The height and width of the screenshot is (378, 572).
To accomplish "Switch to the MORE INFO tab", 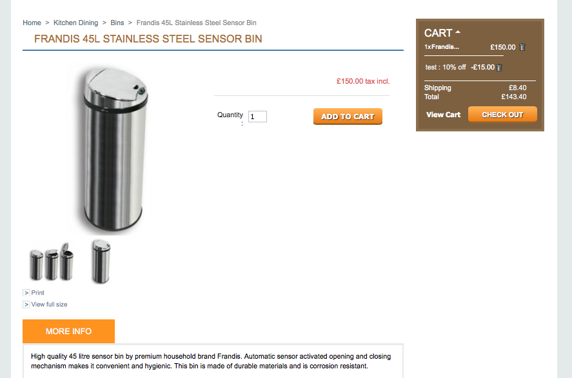I will tap(68, 331).
